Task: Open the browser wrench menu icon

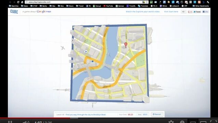Action: tap(208, 2)
